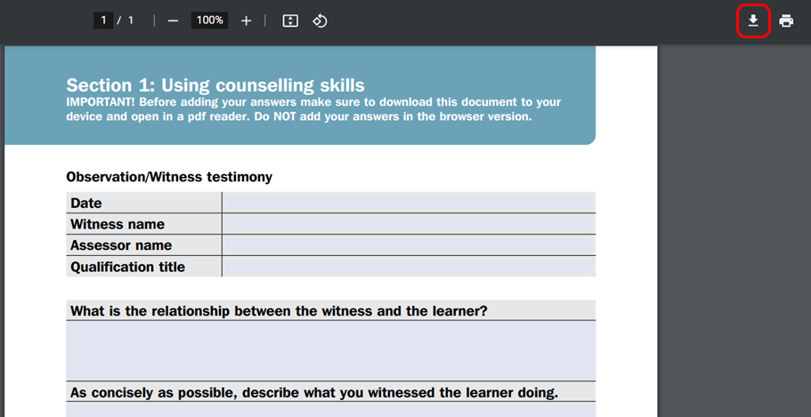Download the PDF using the toolbar icon
The image size is (811, 417).
[753, 20]
